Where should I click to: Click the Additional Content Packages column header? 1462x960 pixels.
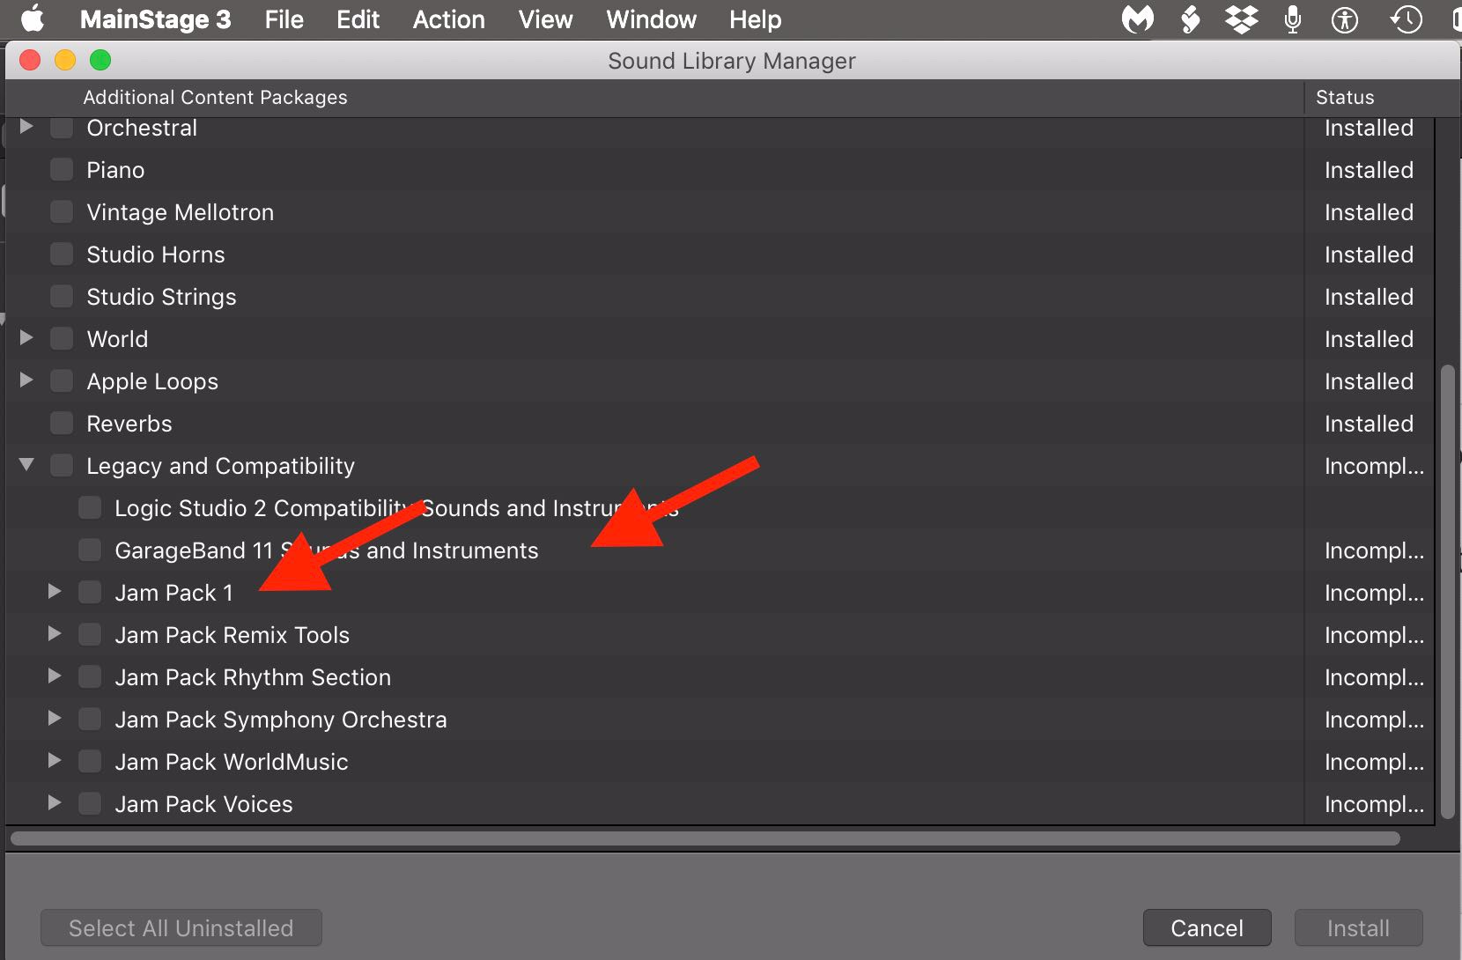tap(654, 97)
